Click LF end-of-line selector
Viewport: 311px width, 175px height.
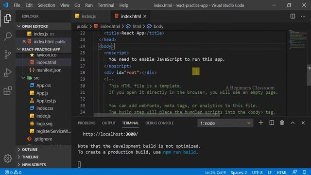(x=270, y=173)
